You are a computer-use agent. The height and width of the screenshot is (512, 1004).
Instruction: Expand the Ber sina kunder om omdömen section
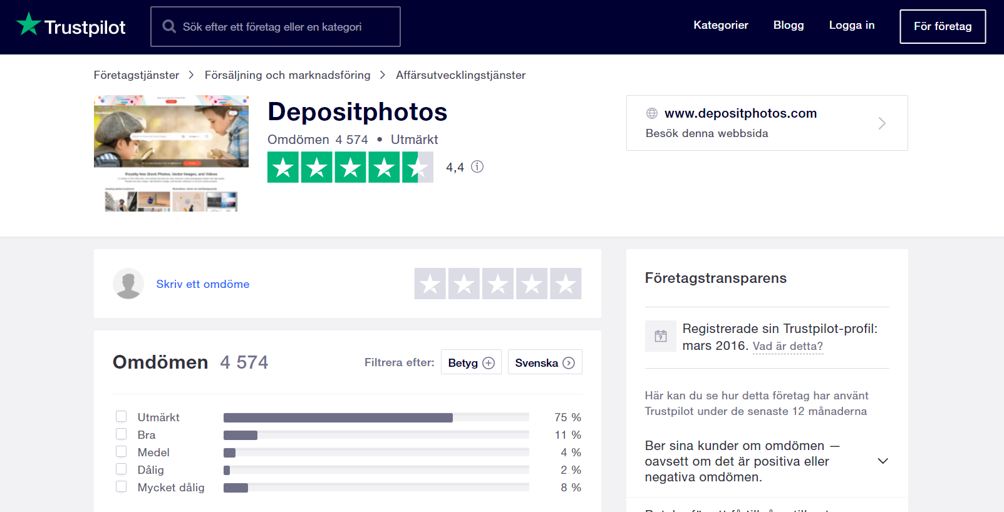coord(767,461)
